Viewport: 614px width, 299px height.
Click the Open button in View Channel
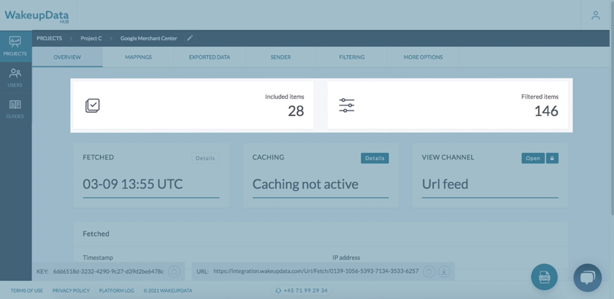[x=533, y=158]
